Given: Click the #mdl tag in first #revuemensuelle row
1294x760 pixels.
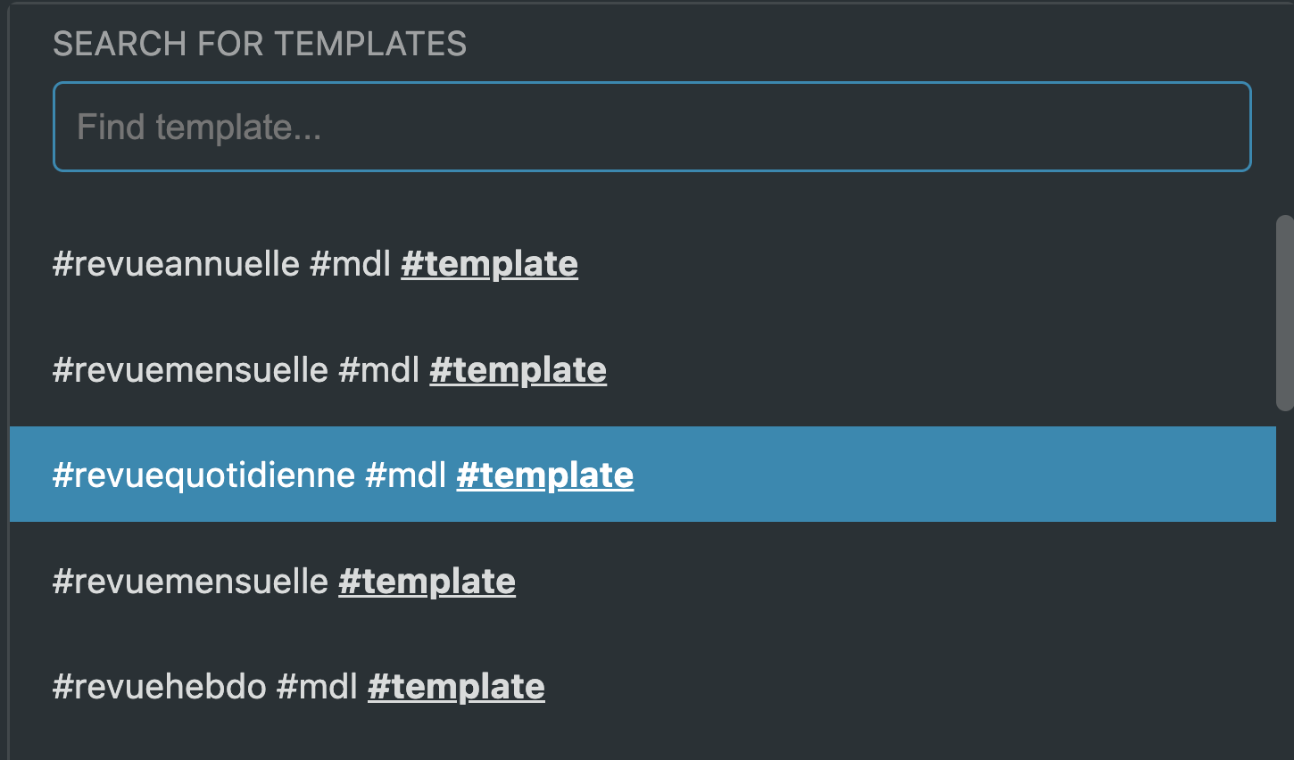Looking at the screenshot, I should [x=379, y=370].
